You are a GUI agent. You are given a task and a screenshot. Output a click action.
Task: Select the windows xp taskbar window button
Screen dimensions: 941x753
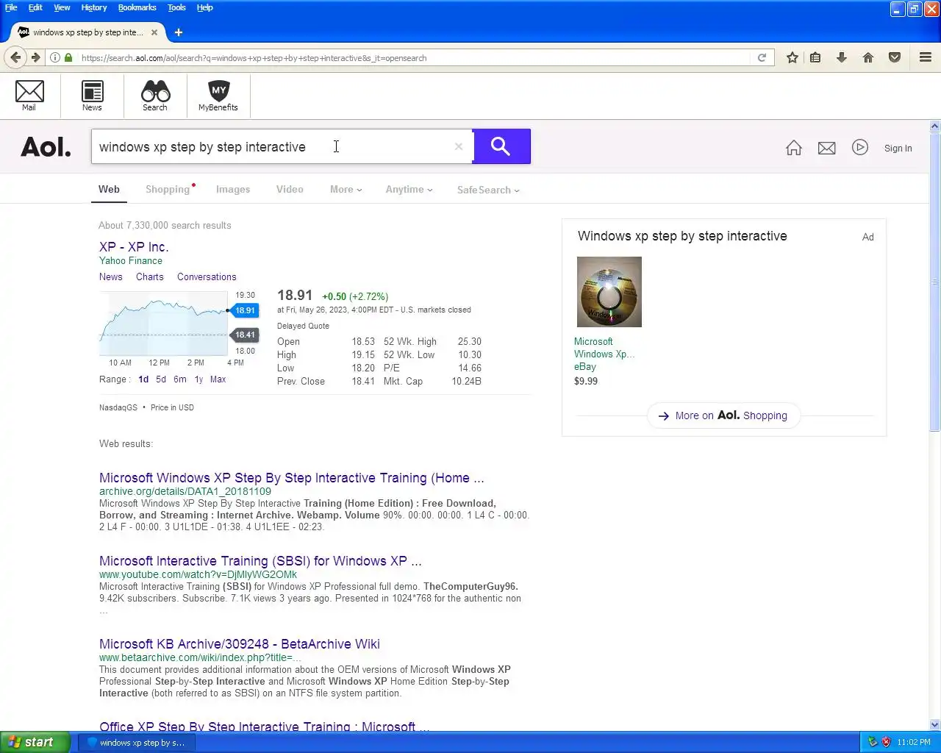pyautogui.click(x=137, y=743)
